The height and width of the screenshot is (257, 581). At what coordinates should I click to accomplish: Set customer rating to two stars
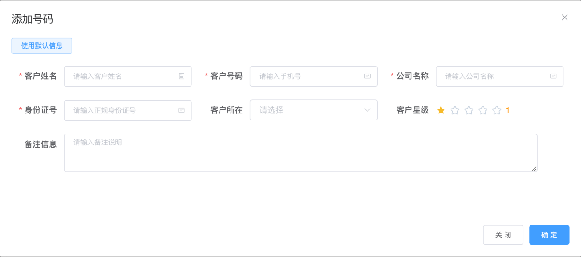point(455,110)
